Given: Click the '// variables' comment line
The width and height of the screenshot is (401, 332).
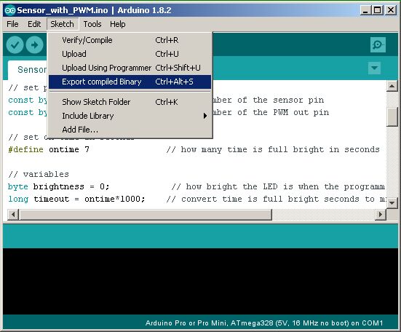Looking at the screenshot, I should point(39,175).
